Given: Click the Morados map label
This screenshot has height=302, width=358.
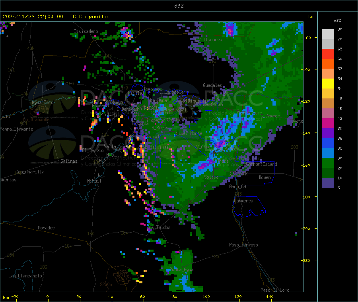Looking at the screenshot, I should pos(46,228).
